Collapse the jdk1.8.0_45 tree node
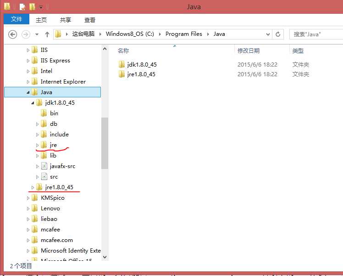Screen dimensions: 343x276 click(x=33, y=103)
